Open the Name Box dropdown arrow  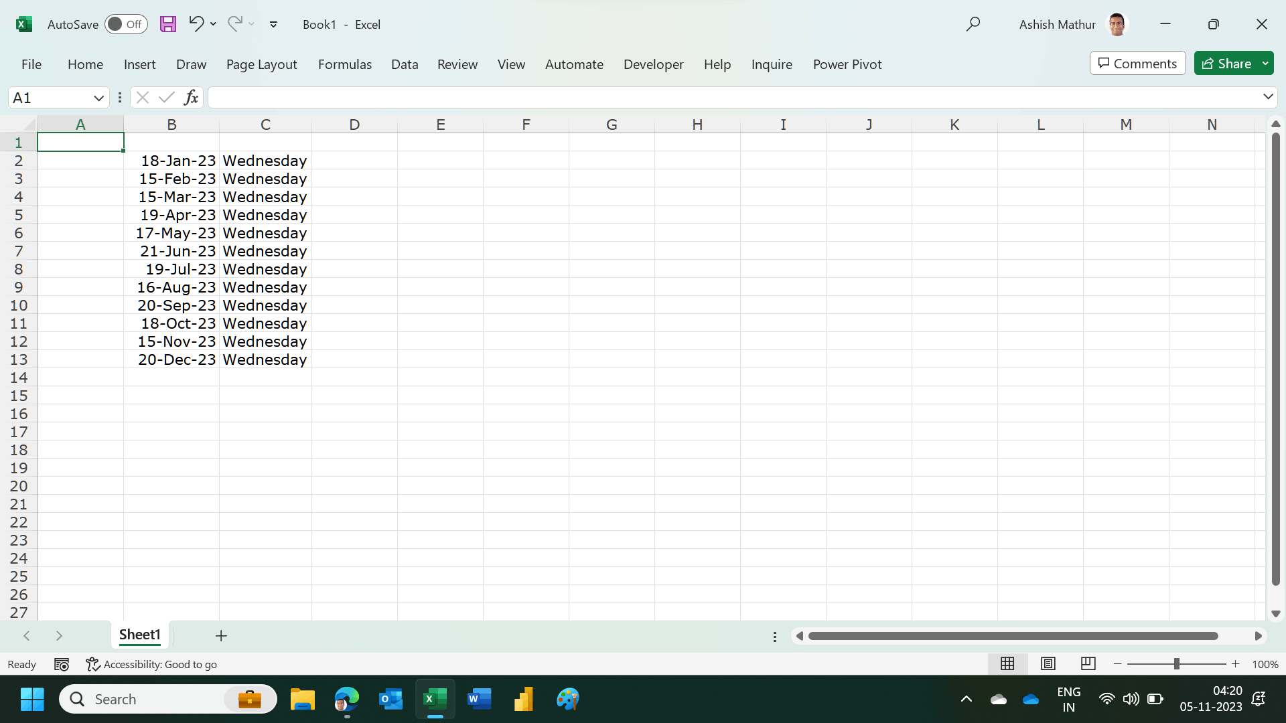98,98
